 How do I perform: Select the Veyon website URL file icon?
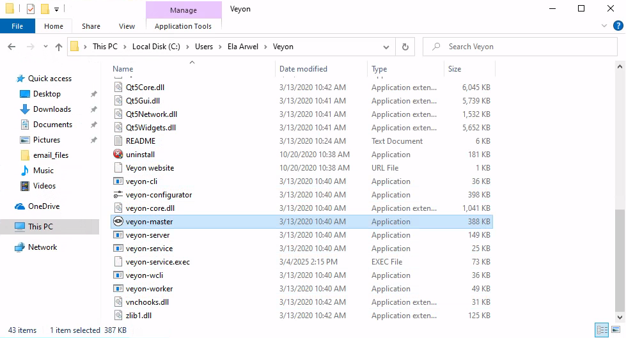pos(118,168)
